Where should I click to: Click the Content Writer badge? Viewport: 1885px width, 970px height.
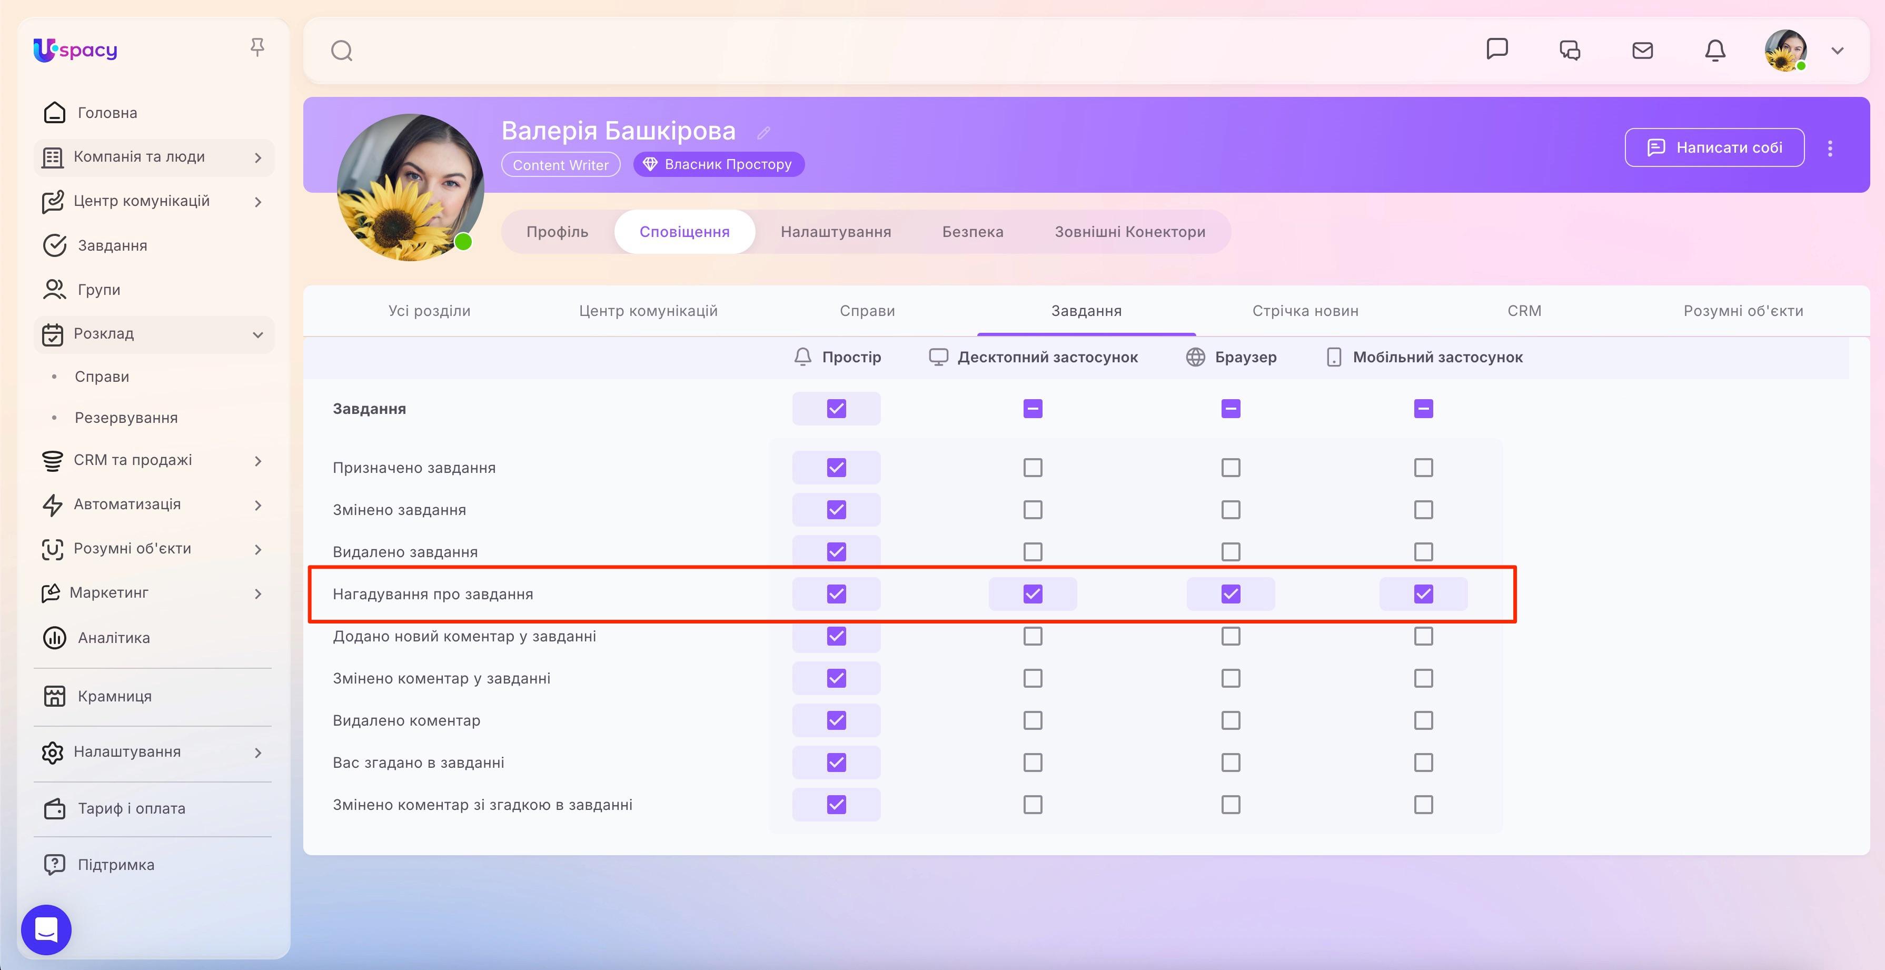561,165
